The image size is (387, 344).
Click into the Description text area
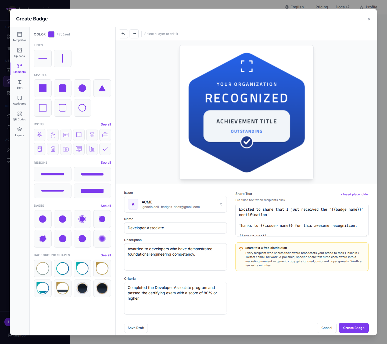click(x=175, y=257)
